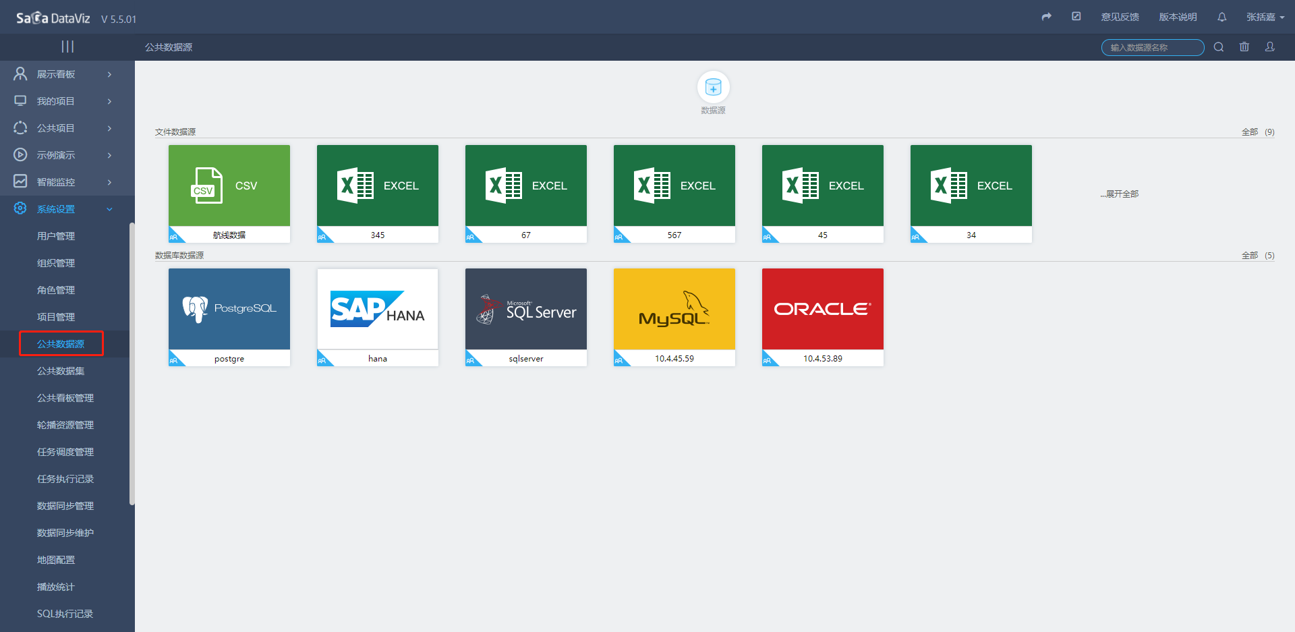1295x632 pixels.
Task: Select 数据同步维护 in sidebar
Action: point(65,533)
